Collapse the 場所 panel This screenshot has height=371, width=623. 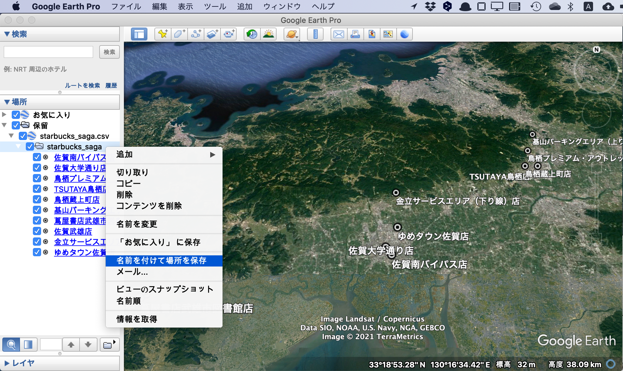[x=7, y=102]
